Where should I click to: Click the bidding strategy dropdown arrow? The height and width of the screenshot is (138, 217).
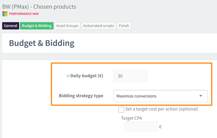[201, 96]
